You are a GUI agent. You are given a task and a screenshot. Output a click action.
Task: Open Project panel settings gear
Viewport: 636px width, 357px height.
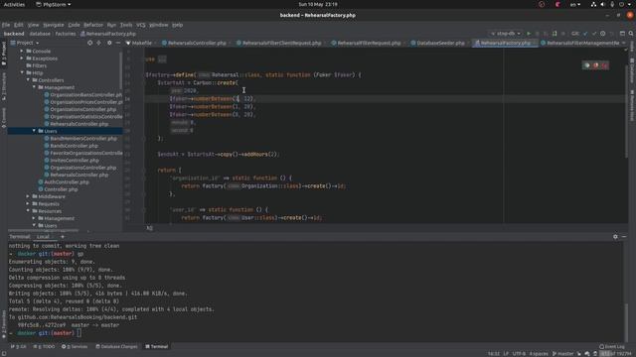click(x=109, y=43)
